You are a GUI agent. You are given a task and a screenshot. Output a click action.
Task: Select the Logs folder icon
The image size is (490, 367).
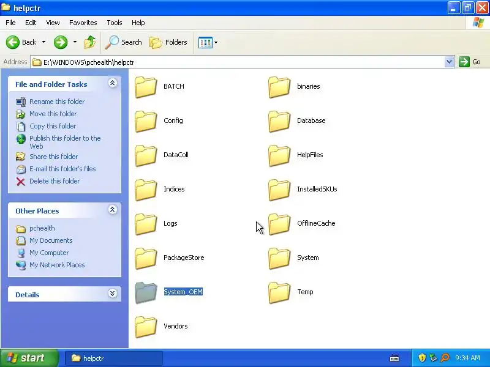click(x=146, y=224)
